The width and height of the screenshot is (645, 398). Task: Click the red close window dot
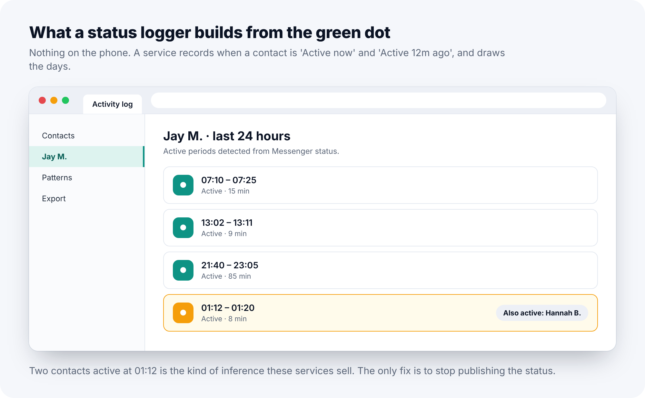point(42,100)
